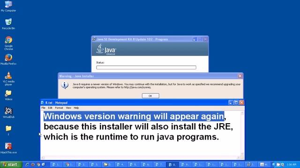300x168 pixels.
Task: Click the folder window taskbar button
Action: (x=108, y=165)
